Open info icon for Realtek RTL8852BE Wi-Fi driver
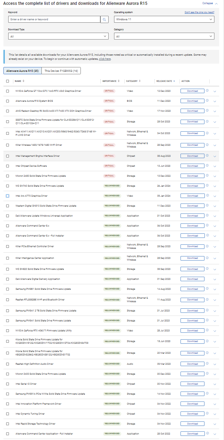Image resolution: width=224 pixels, height=440 pixels. (207, 299)
